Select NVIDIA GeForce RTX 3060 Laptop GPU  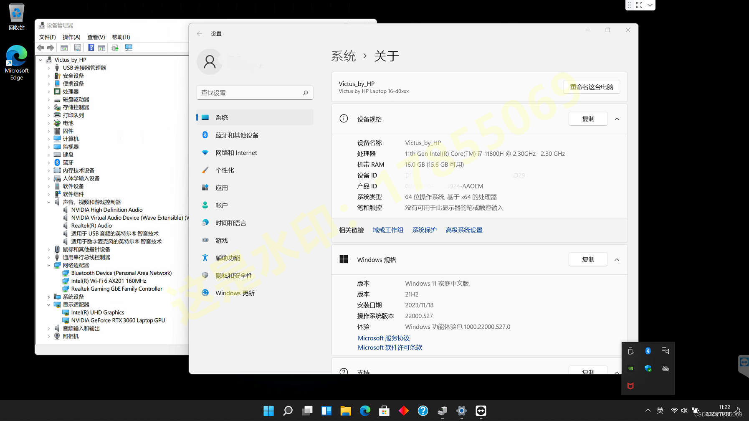[118, 320]
